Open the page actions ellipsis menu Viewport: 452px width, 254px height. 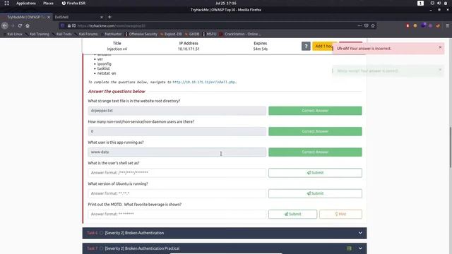click(359, 25)
